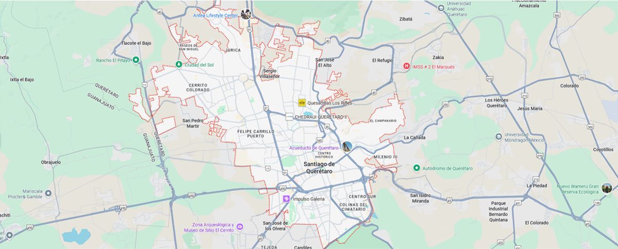Click the MILENIO III label
This screenshot has height=249, width=618.
click(x=386, y=156)
